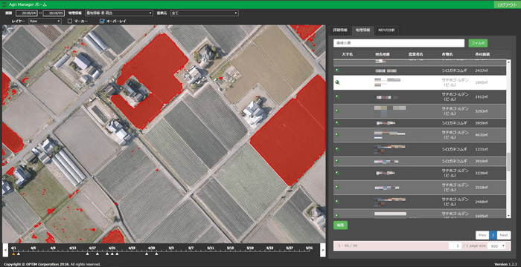Viewport: 521px width, 267px height.
Task: Click magnifier icon in the highlighted 1895㎡ row
Action: click(x=337, y=82)
